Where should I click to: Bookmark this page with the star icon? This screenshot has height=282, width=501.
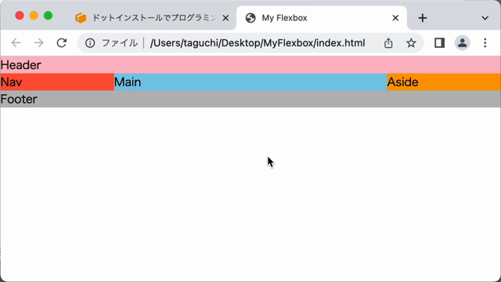click(411, 43)
